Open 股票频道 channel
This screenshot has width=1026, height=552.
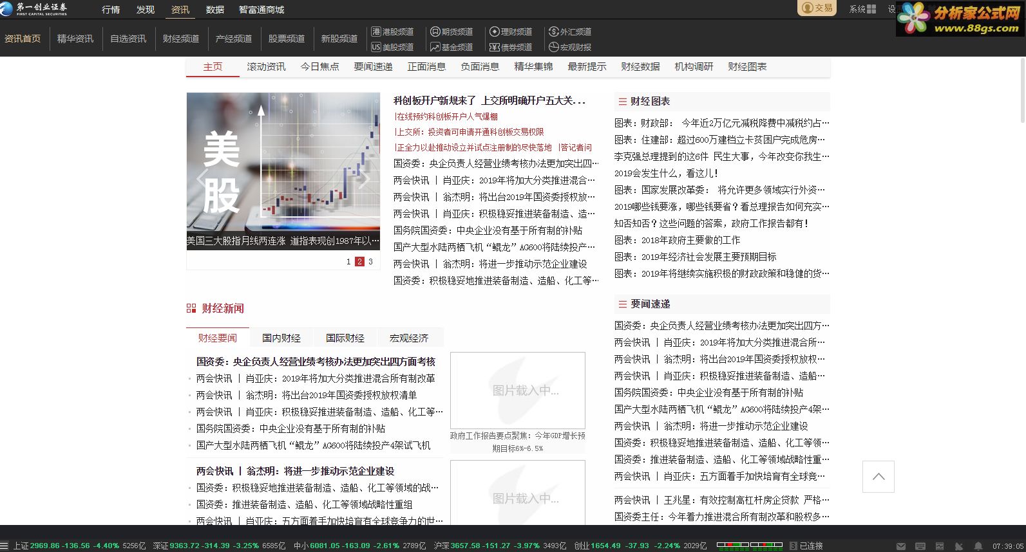pyautogui.click(x=287, y=39)
